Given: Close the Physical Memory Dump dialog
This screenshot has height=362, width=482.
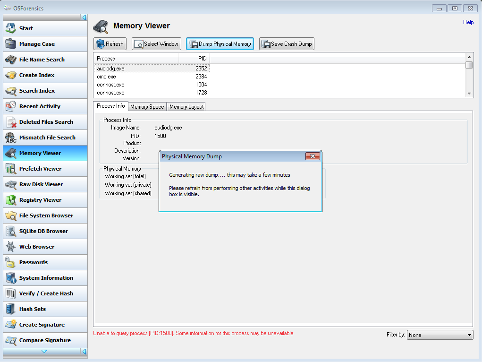Looking at the screenshot, I should point(313,156).
